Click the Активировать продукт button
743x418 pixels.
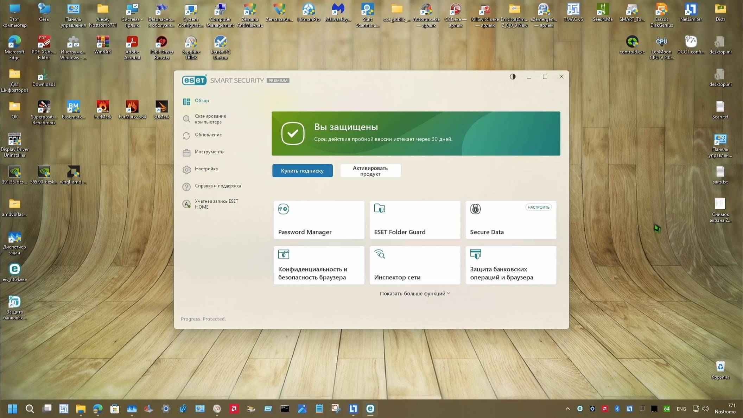point(370,171)
